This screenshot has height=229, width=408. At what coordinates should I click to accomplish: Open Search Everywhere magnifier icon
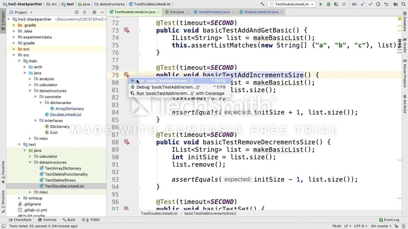[403, 4]
